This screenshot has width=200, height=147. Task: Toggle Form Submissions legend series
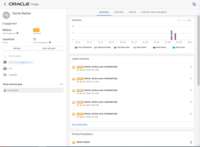click(x=83, y=47)
